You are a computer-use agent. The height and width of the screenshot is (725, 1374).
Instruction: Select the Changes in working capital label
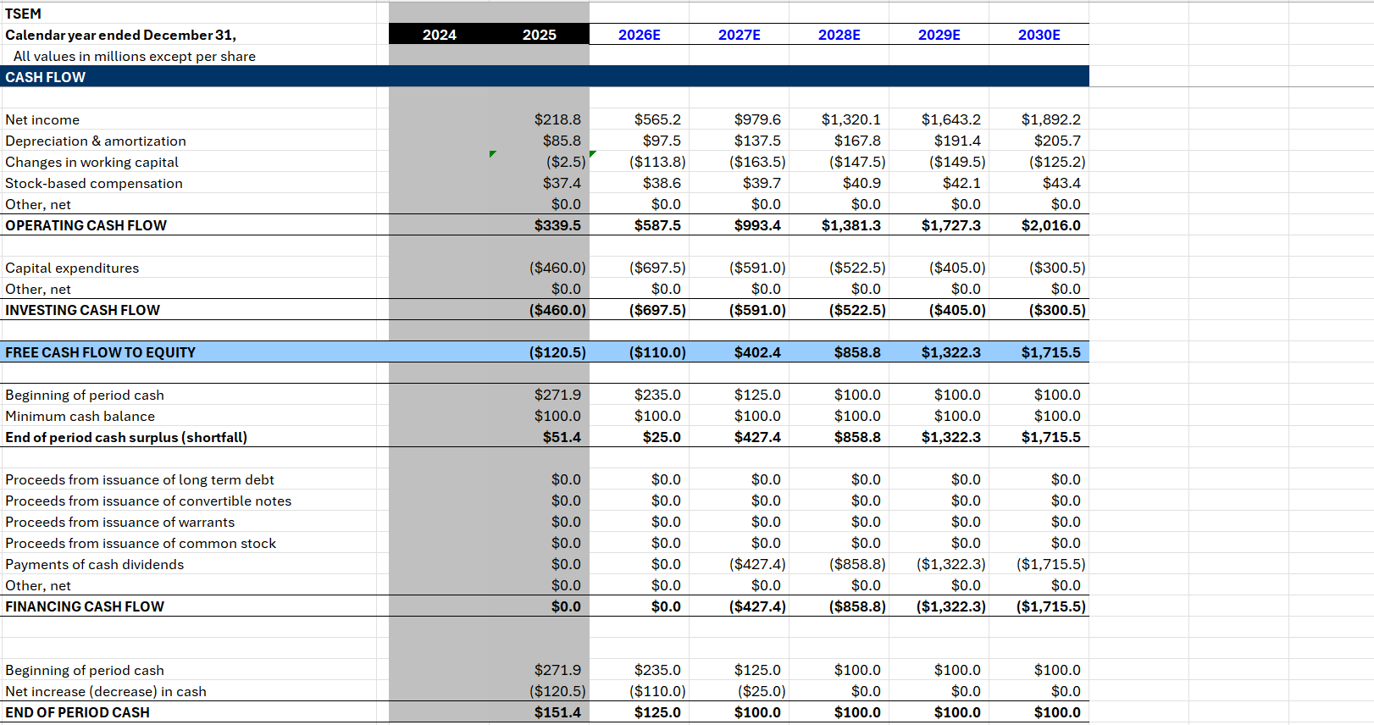coord(91,162)
